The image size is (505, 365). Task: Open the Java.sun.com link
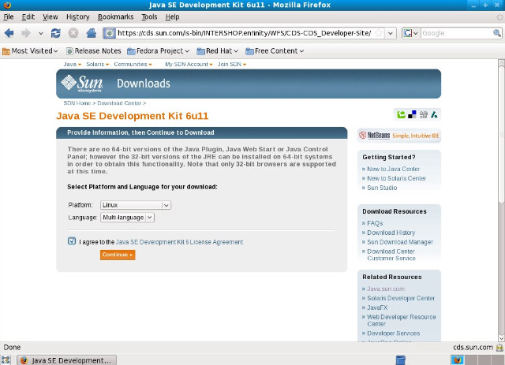(386, 289)
